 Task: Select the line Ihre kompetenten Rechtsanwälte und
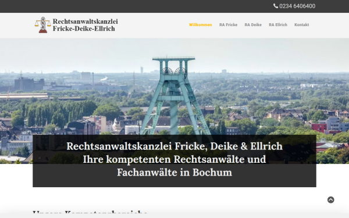pos(174,159)
